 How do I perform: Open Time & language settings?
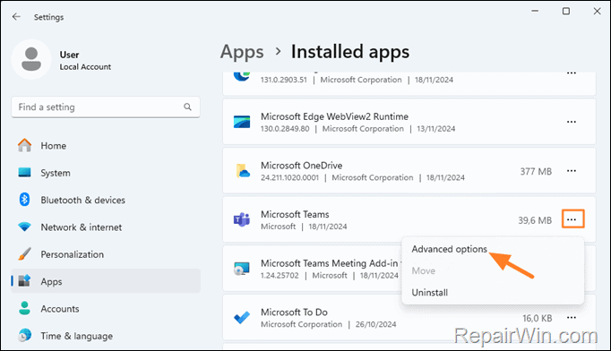(x=106, y=336)
